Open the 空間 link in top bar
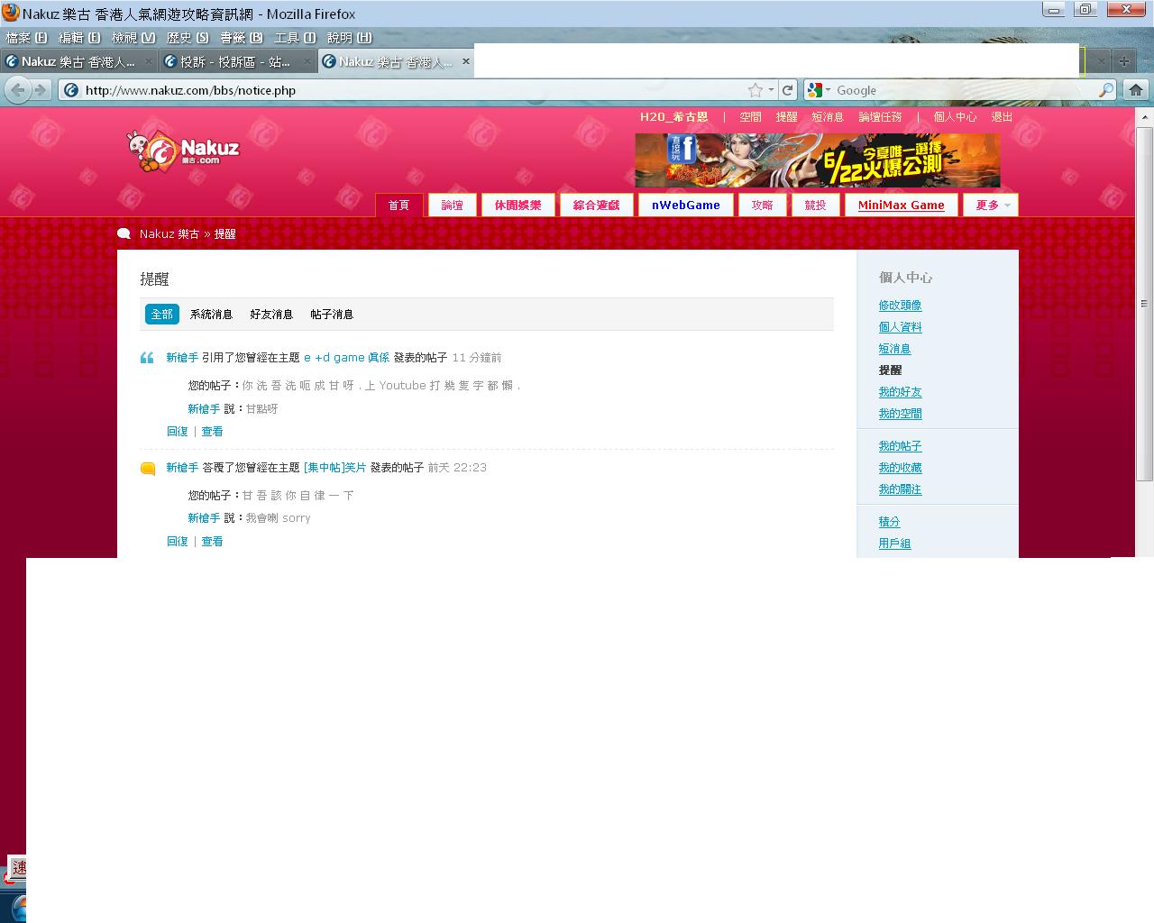 click(750, 117)
